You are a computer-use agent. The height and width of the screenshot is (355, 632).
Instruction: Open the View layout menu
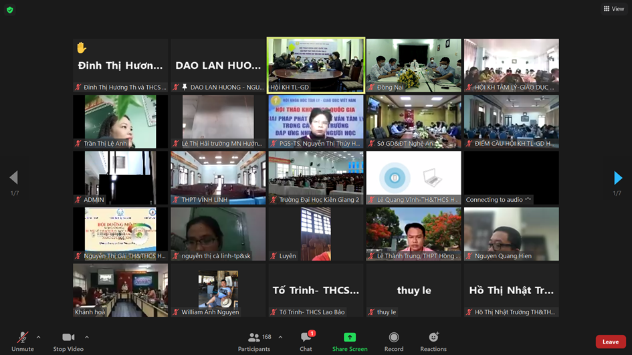click(x=613, y=9)
